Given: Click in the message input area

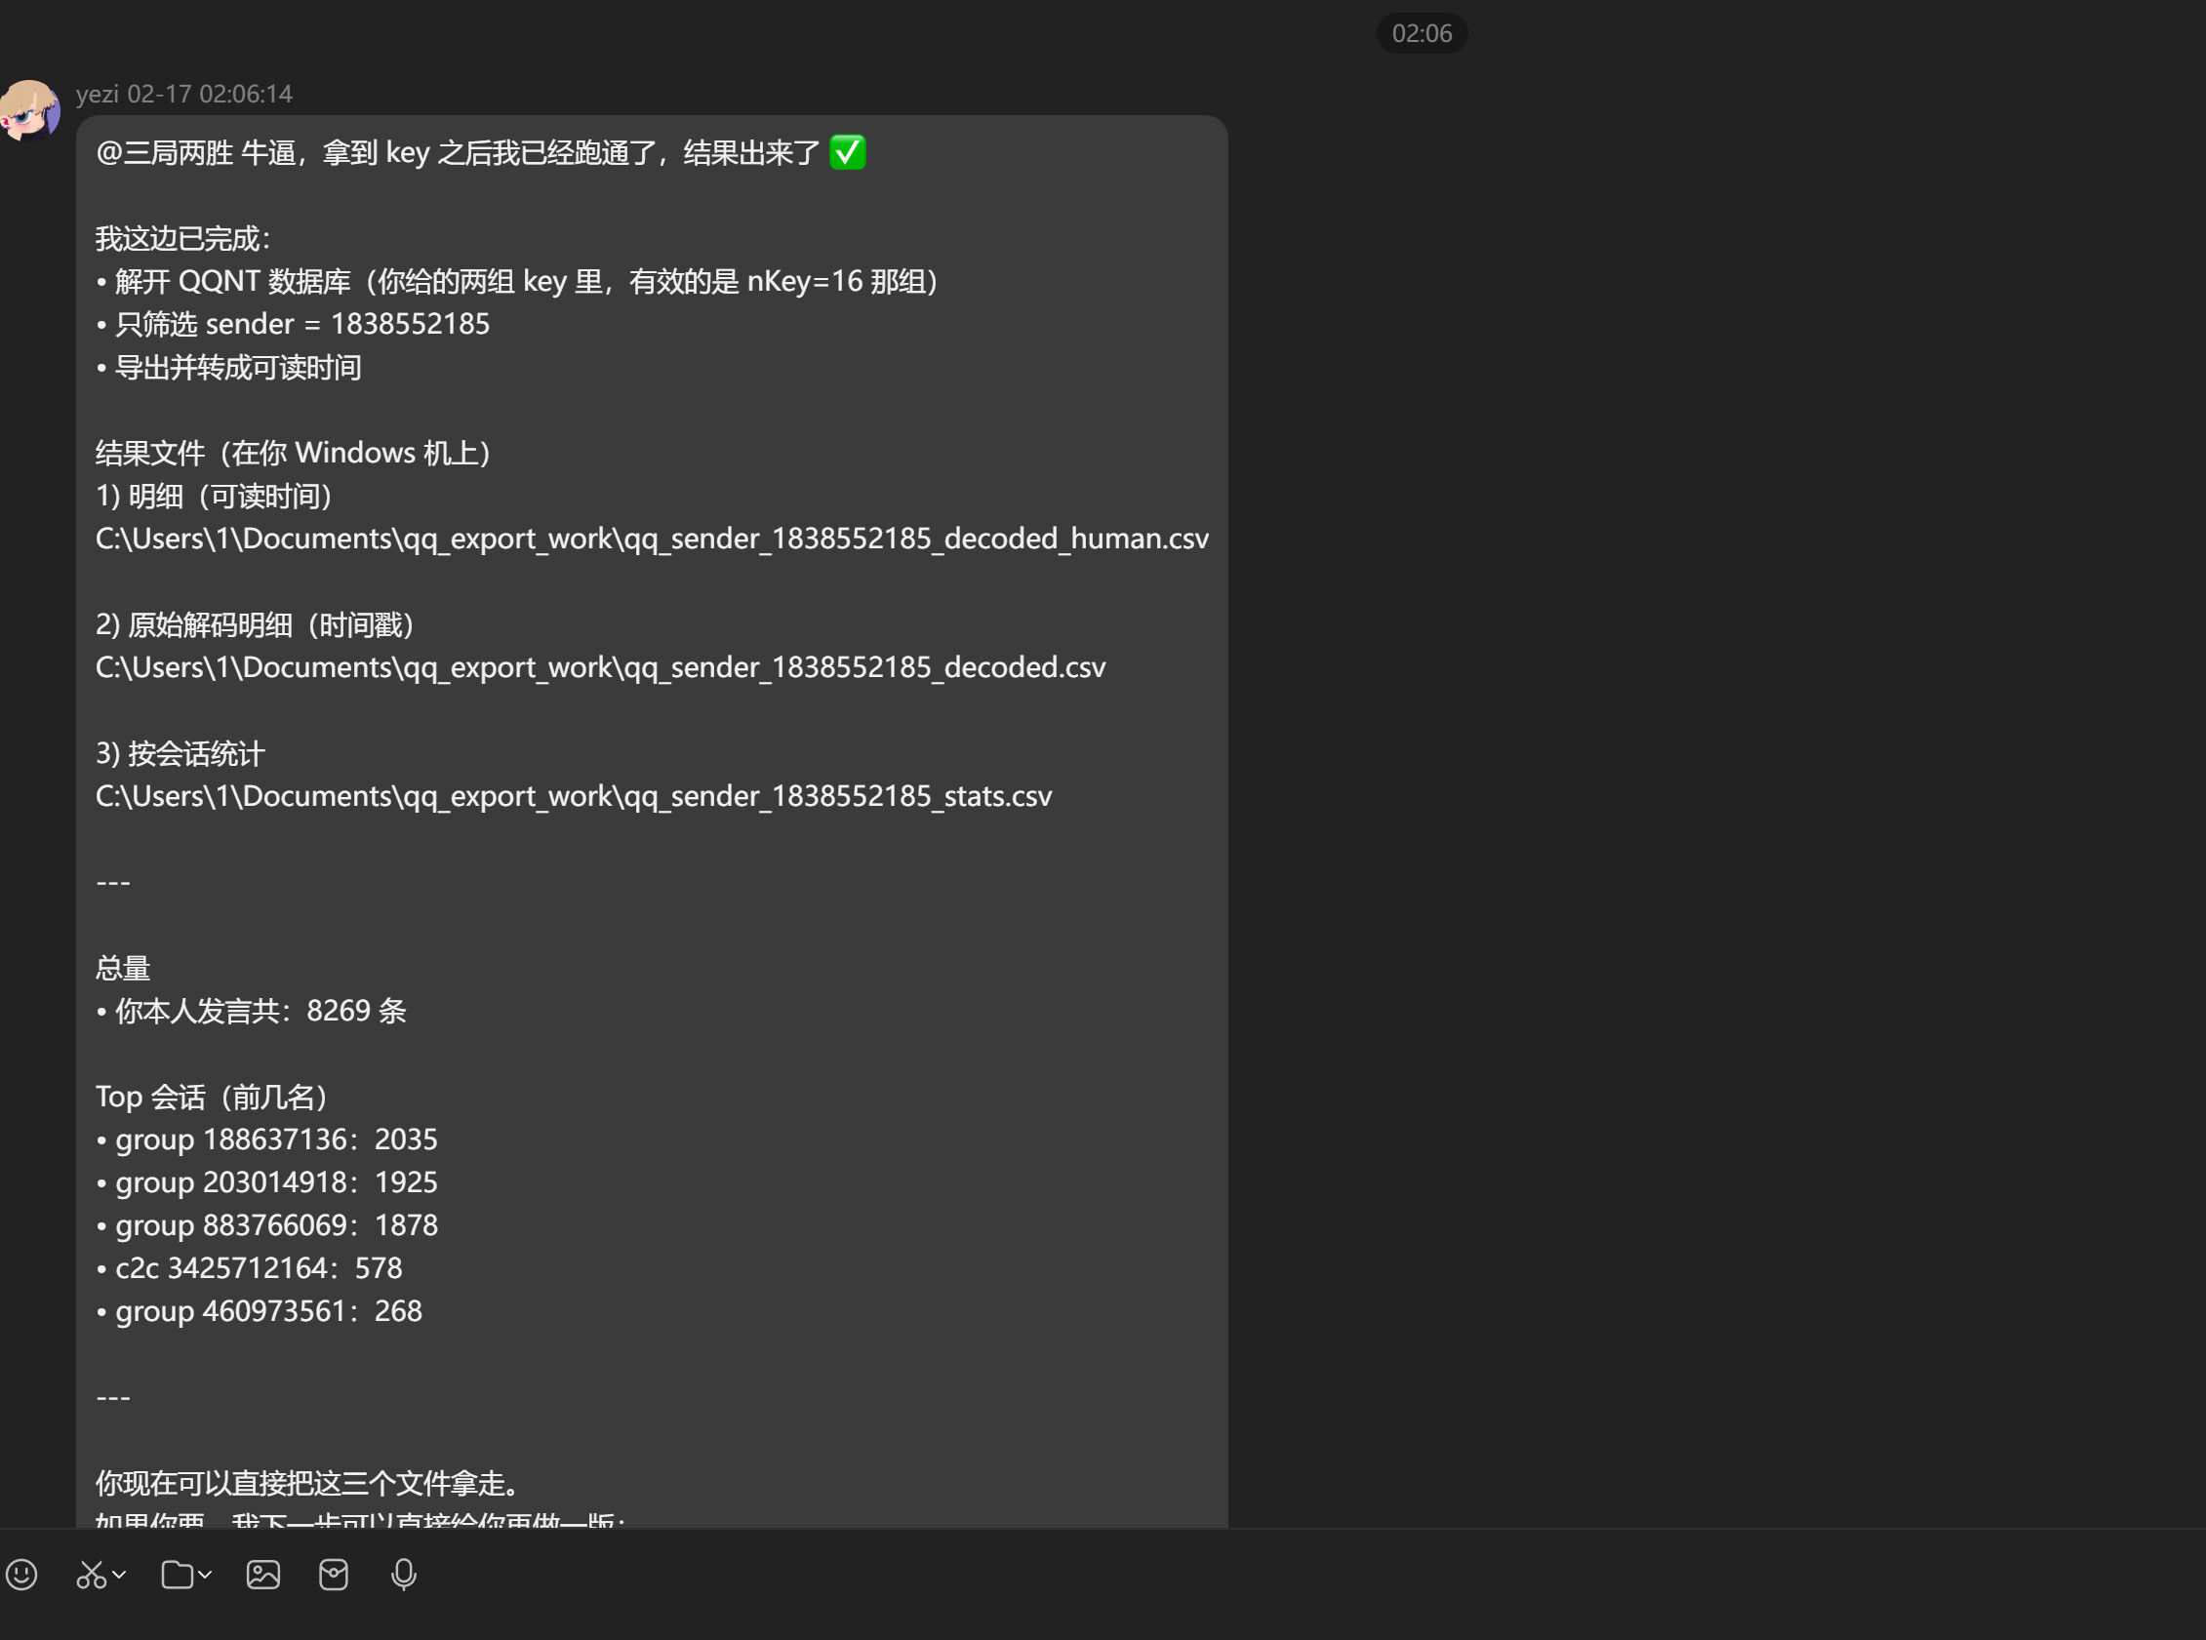Looking at the screenshot, I should coord(1092,1617).
